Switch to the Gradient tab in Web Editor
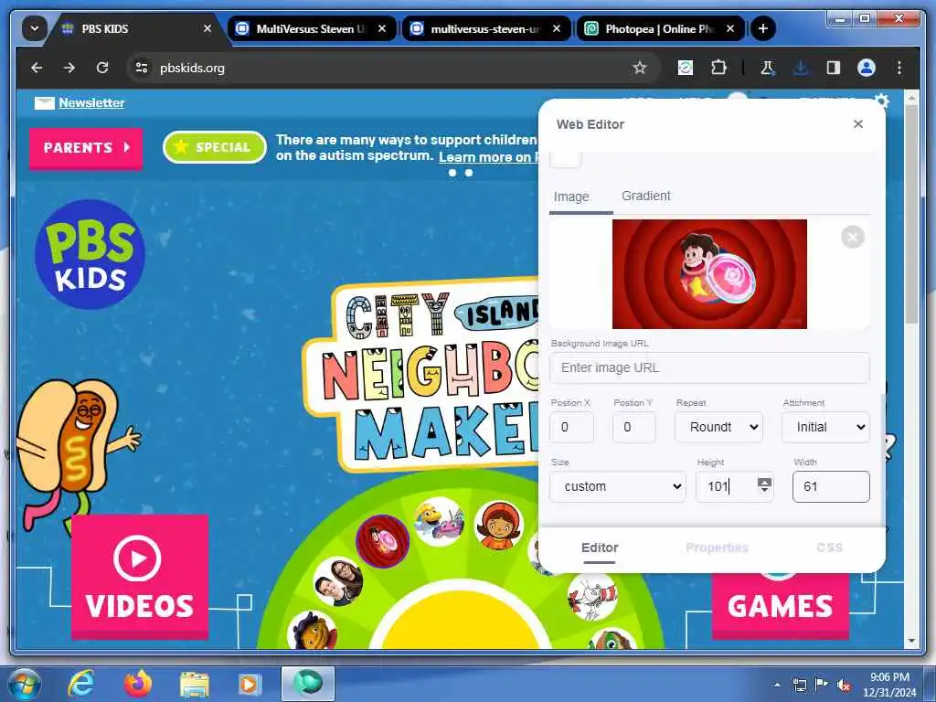 click(x=646, y=196)
